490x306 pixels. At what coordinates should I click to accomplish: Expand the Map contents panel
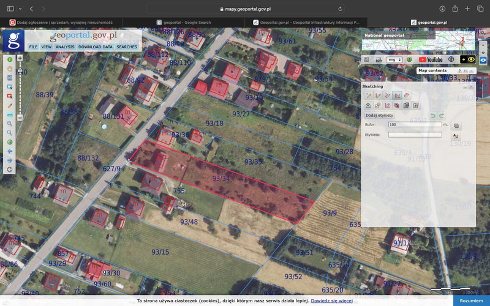click(466, 71)
